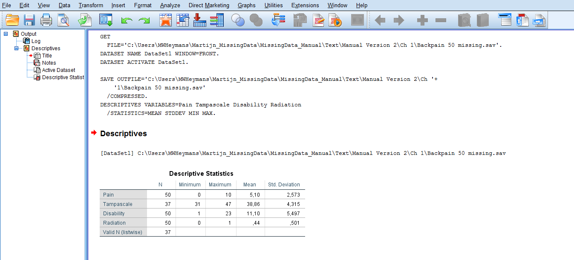Select the Log item in outline
The height and width of the screenshot is (260, 574).
coord(36,41)
